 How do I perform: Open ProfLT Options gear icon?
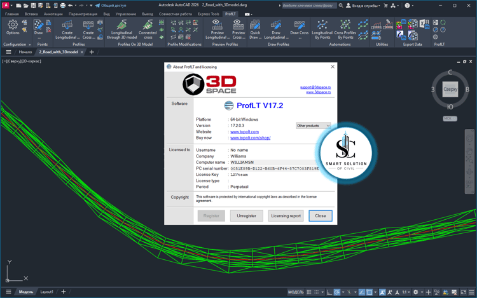[13, 27]
